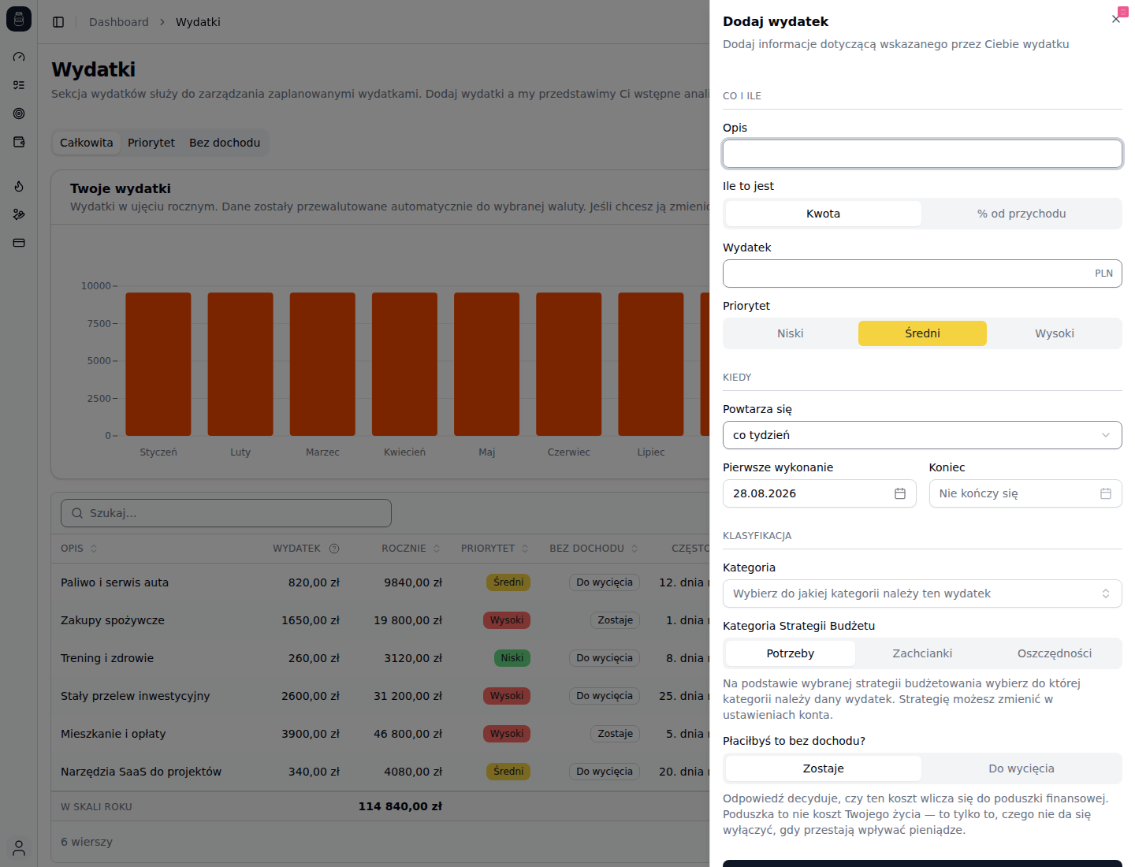Open the Kategoria selection dropdown

click(x=922, y=594)
